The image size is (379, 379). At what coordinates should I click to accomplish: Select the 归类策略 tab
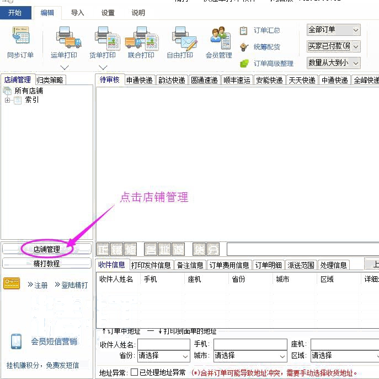pyautogui.click(x=50, y=80)
